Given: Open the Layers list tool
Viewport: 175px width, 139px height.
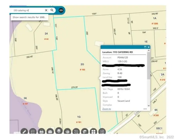Looking at the screenshot, I should pyautogui.click(x=59, y=131).
